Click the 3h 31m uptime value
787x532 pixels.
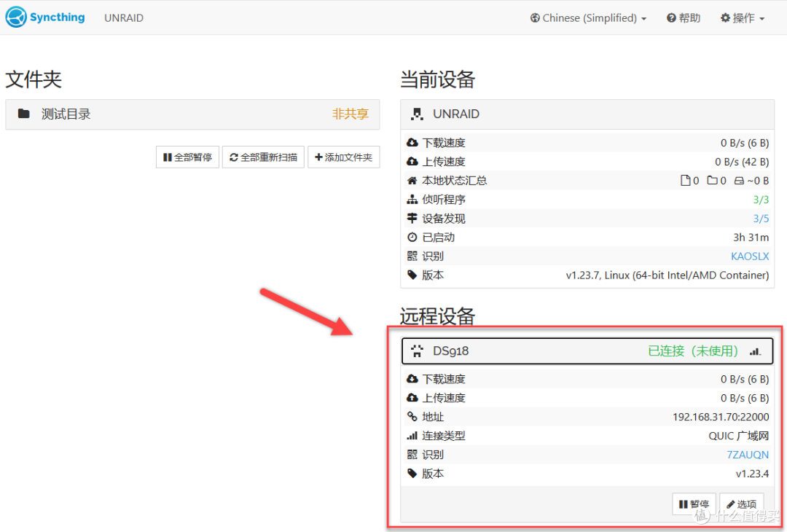[x=751, y=238]
